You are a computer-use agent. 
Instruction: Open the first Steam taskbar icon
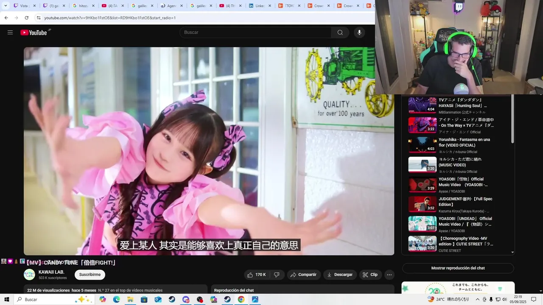172,299
